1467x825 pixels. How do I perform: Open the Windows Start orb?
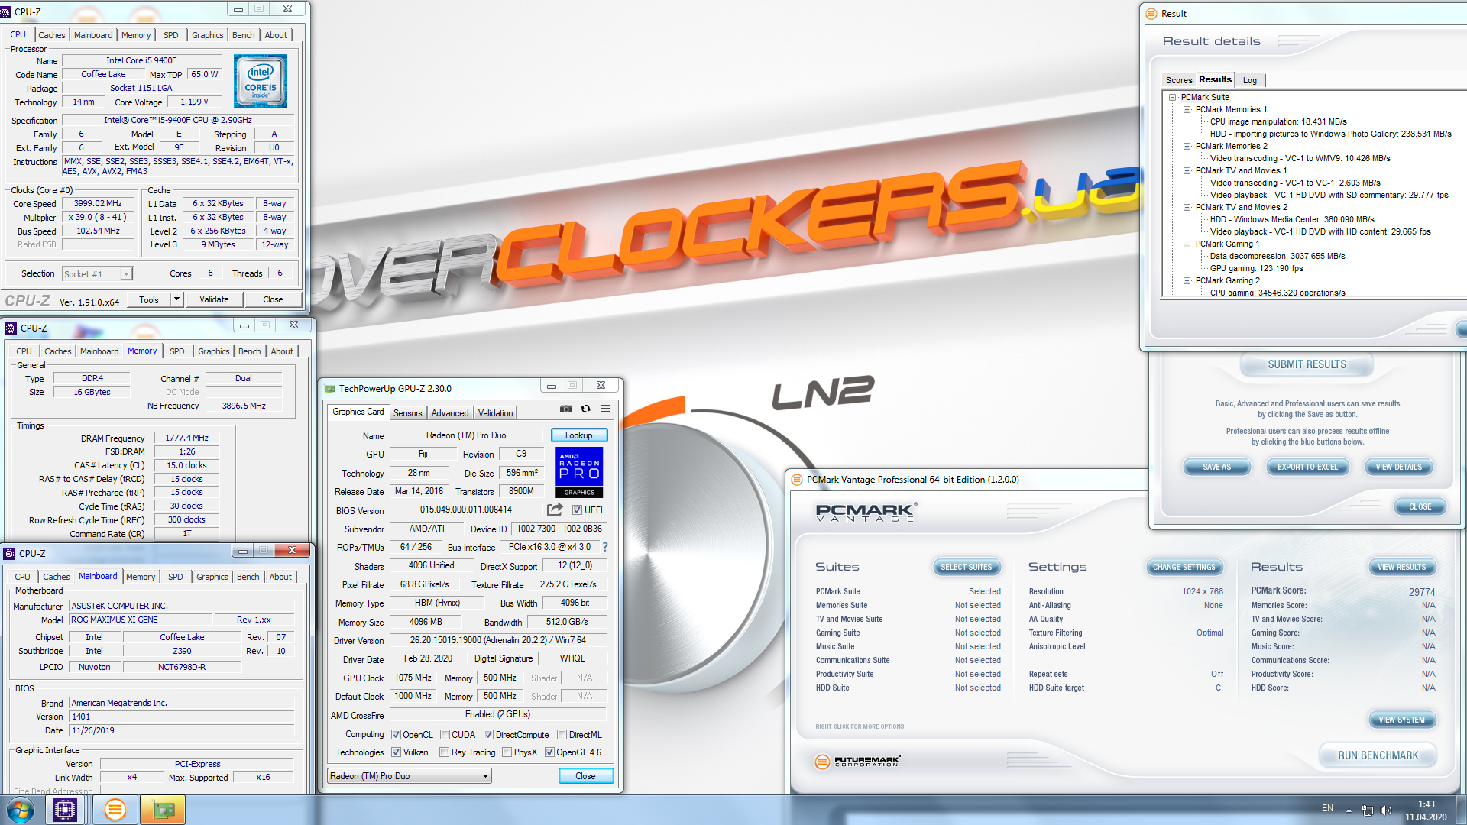[x=21, y=810]
